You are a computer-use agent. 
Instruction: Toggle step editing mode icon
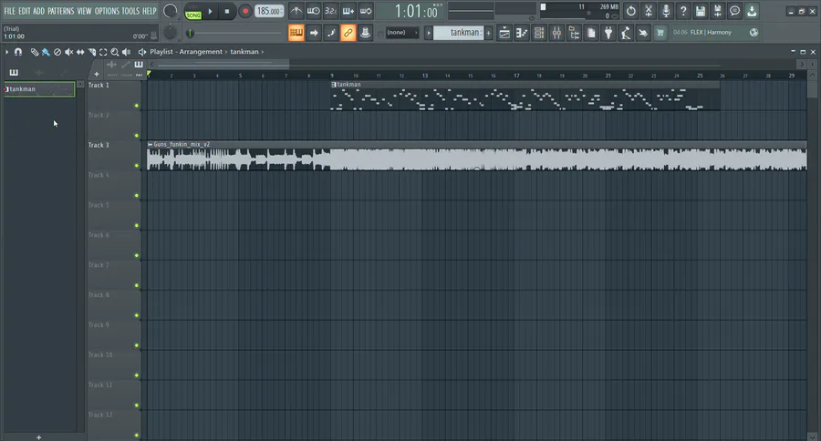coord(331,33)
